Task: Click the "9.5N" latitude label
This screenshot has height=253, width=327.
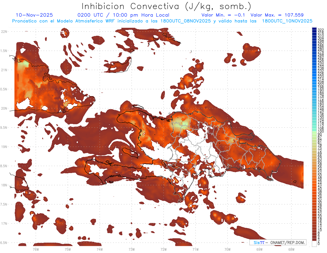Action: (4, 127)
